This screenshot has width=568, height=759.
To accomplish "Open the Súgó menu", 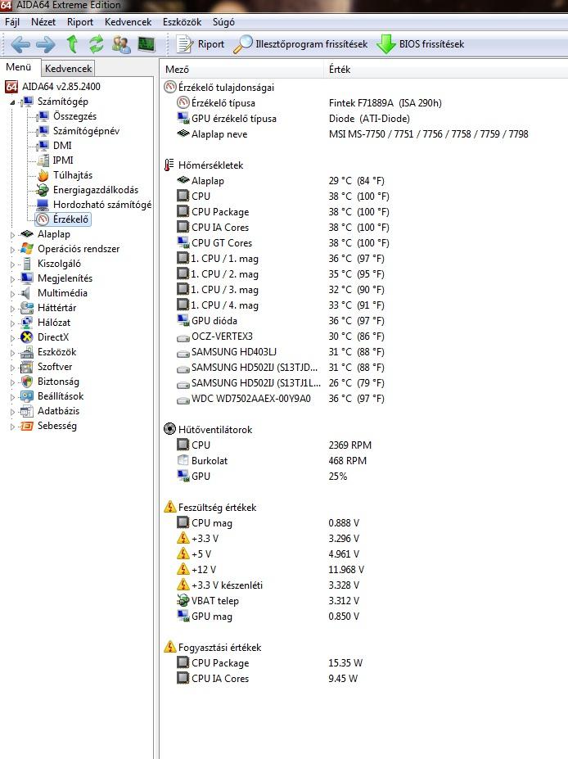I will [x=223, y=22].
